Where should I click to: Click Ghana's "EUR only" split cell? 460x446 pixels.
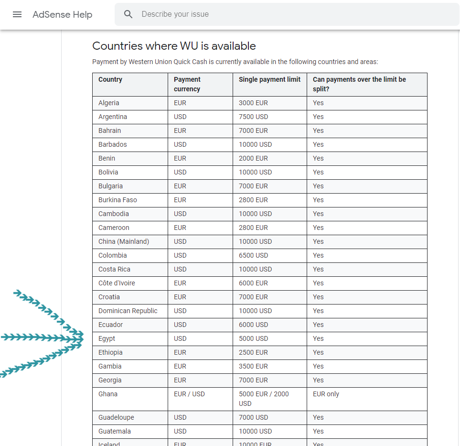click(367, 399)
